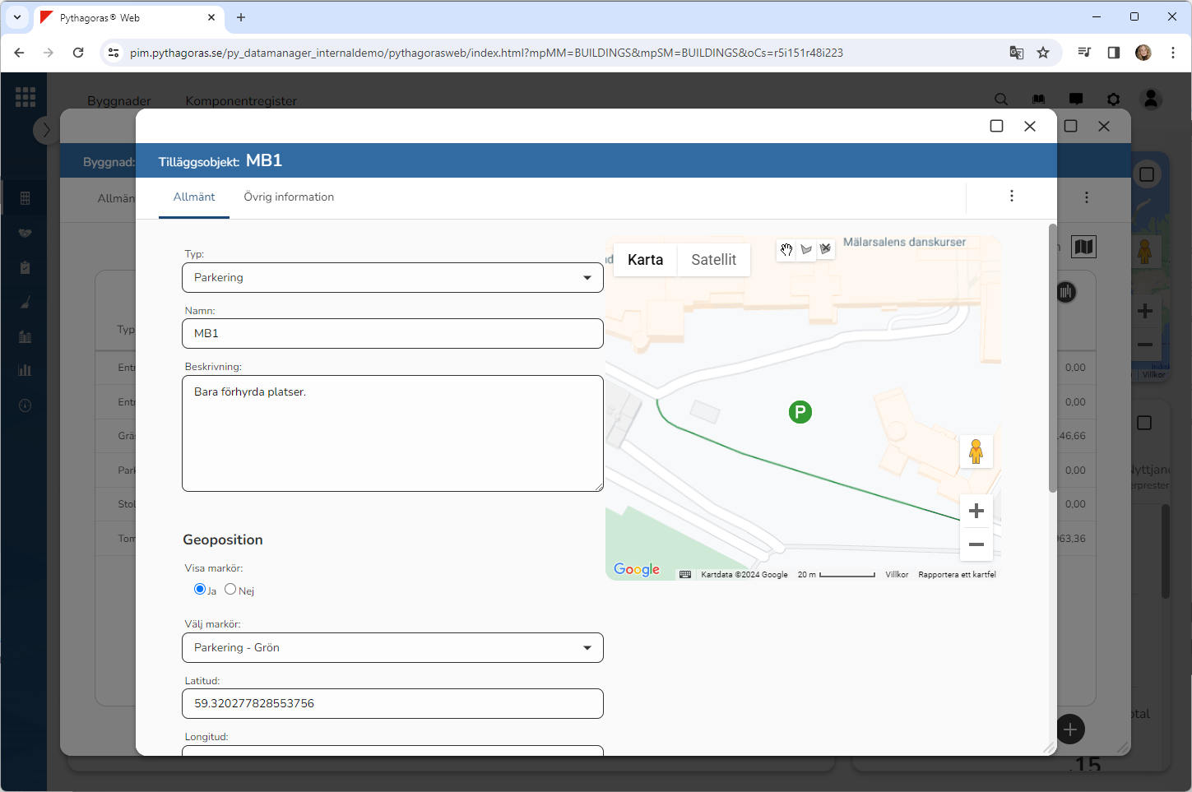Click the green parking marker on map
The image size is (1192, 792).
click(800, 412)
